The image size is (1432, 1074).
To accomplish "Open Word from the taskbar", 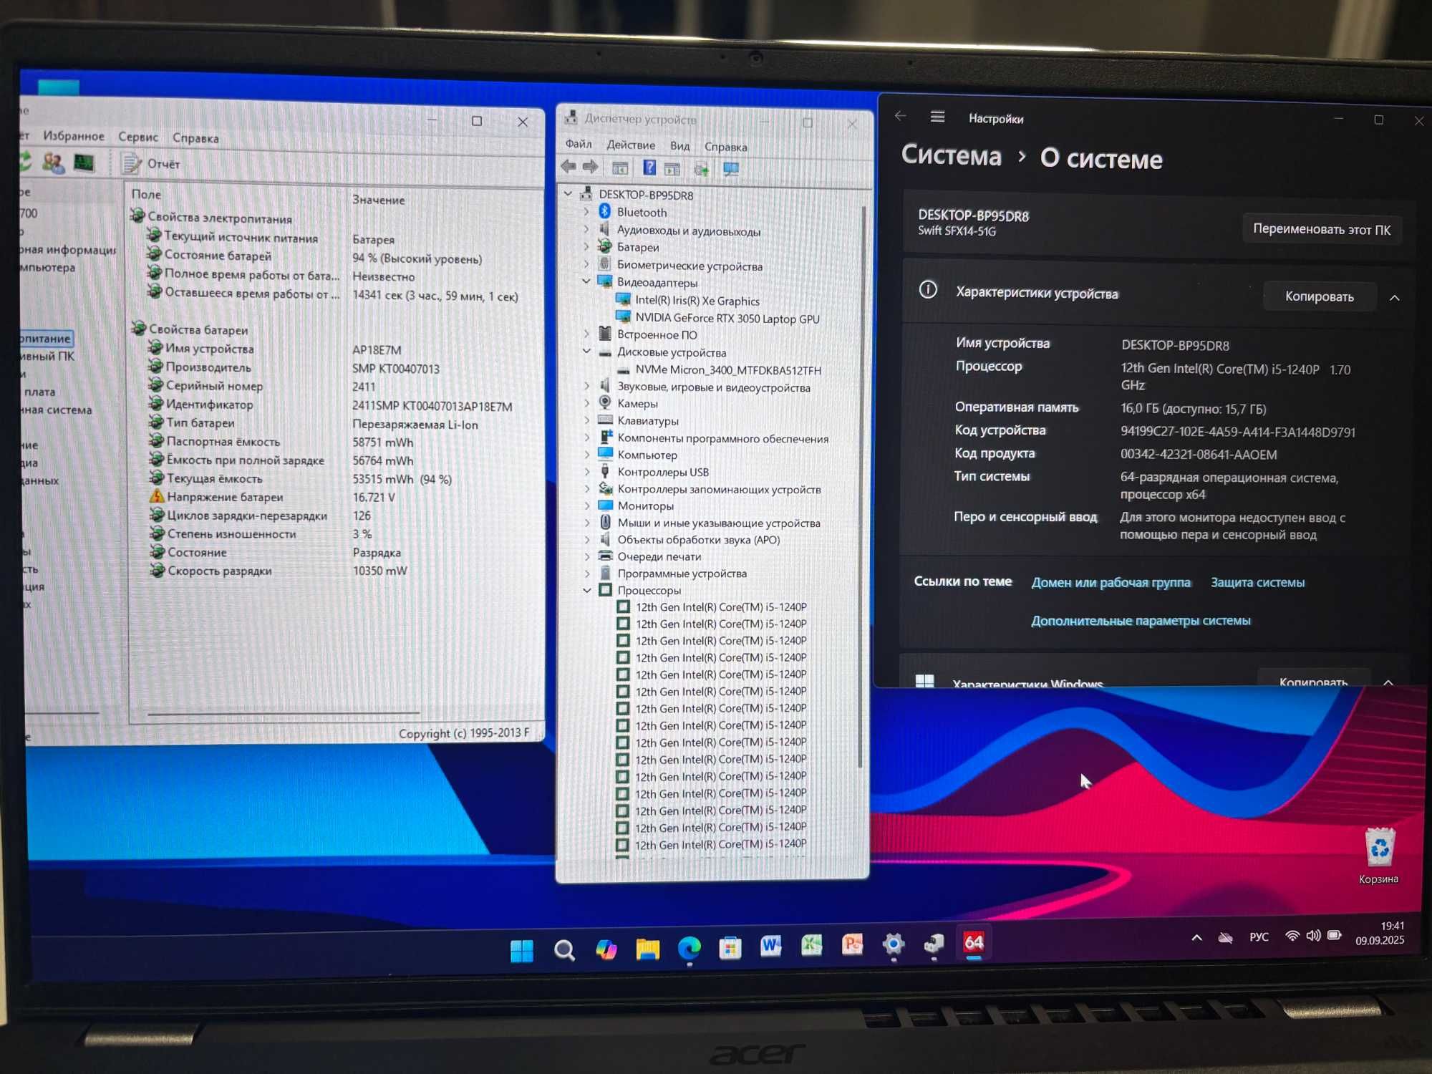I will pos(770,947).
